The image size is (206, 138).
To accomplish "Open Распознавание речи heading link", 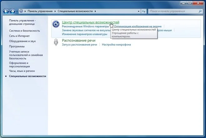I will tap(79, 40).
